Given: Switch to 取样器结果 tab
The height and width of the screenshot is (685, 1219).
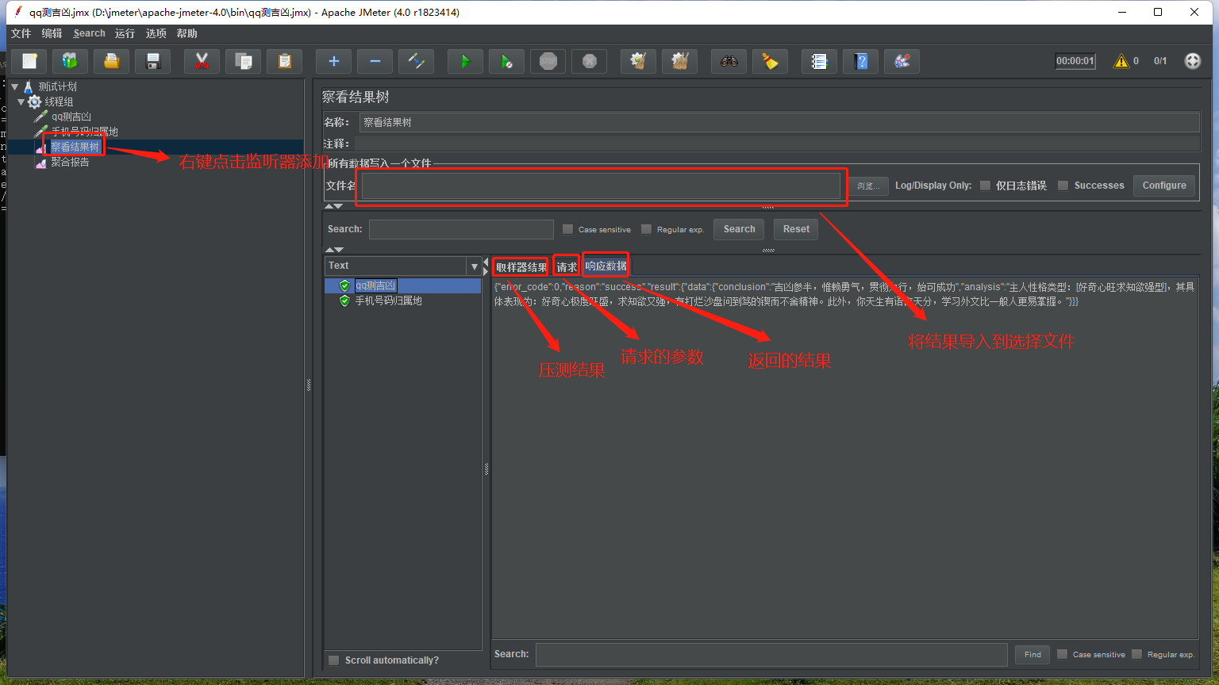Looking at the screenshot, I should (521, 267).
